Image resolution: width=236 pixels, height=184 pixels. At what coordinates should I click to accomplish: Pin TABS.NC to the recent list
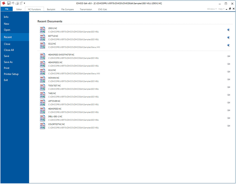point(229,95)
